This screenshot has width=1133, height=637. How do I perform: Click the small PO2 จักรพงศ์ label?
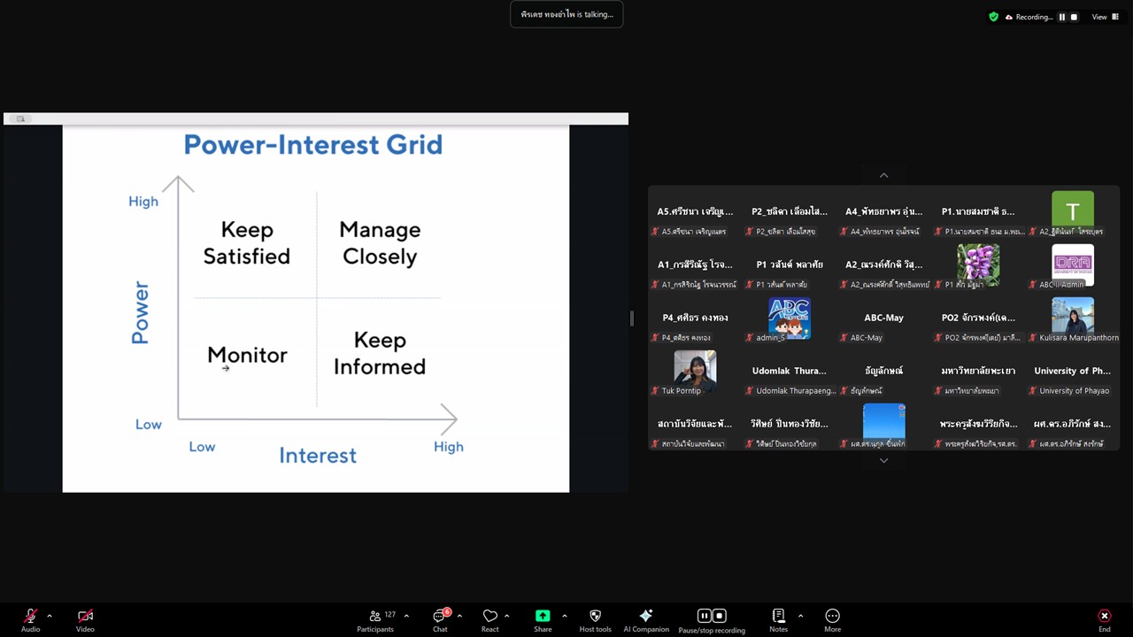(x=983, y=337)
